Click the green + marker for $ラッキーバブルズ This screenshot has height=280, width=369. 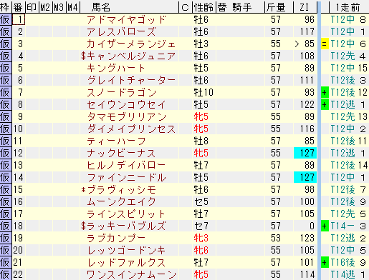325,226
